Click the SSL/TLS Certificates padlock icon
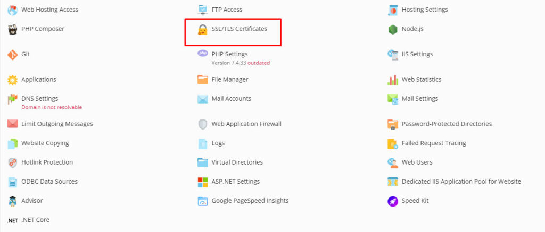This screenshot has width=545, height=232. pos(203,29)
